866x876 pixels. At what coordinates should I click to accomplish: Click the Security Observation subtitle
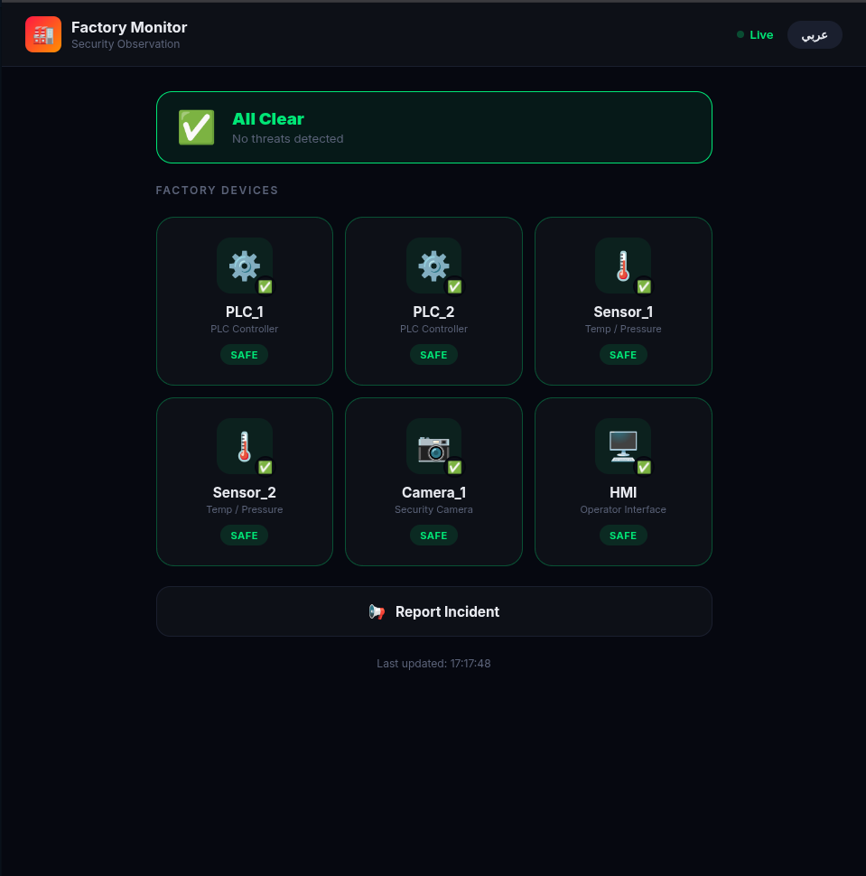click(x=126, y=44)
